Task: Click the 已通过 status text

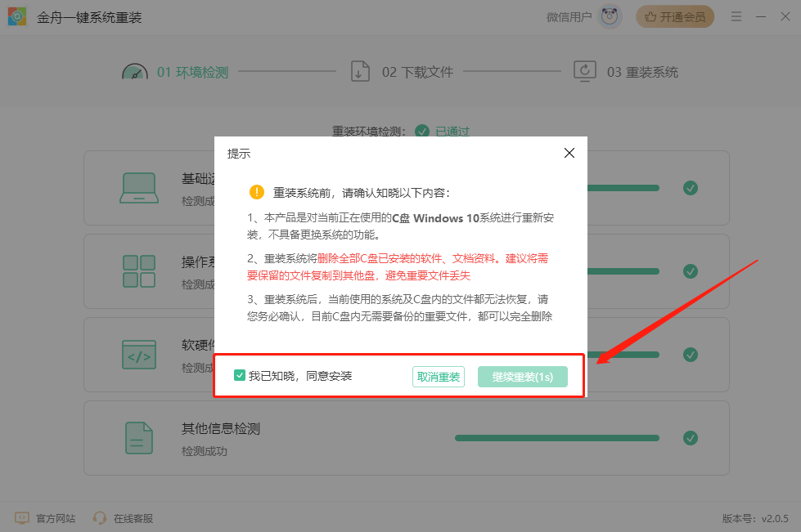Action: click(452, 132)
